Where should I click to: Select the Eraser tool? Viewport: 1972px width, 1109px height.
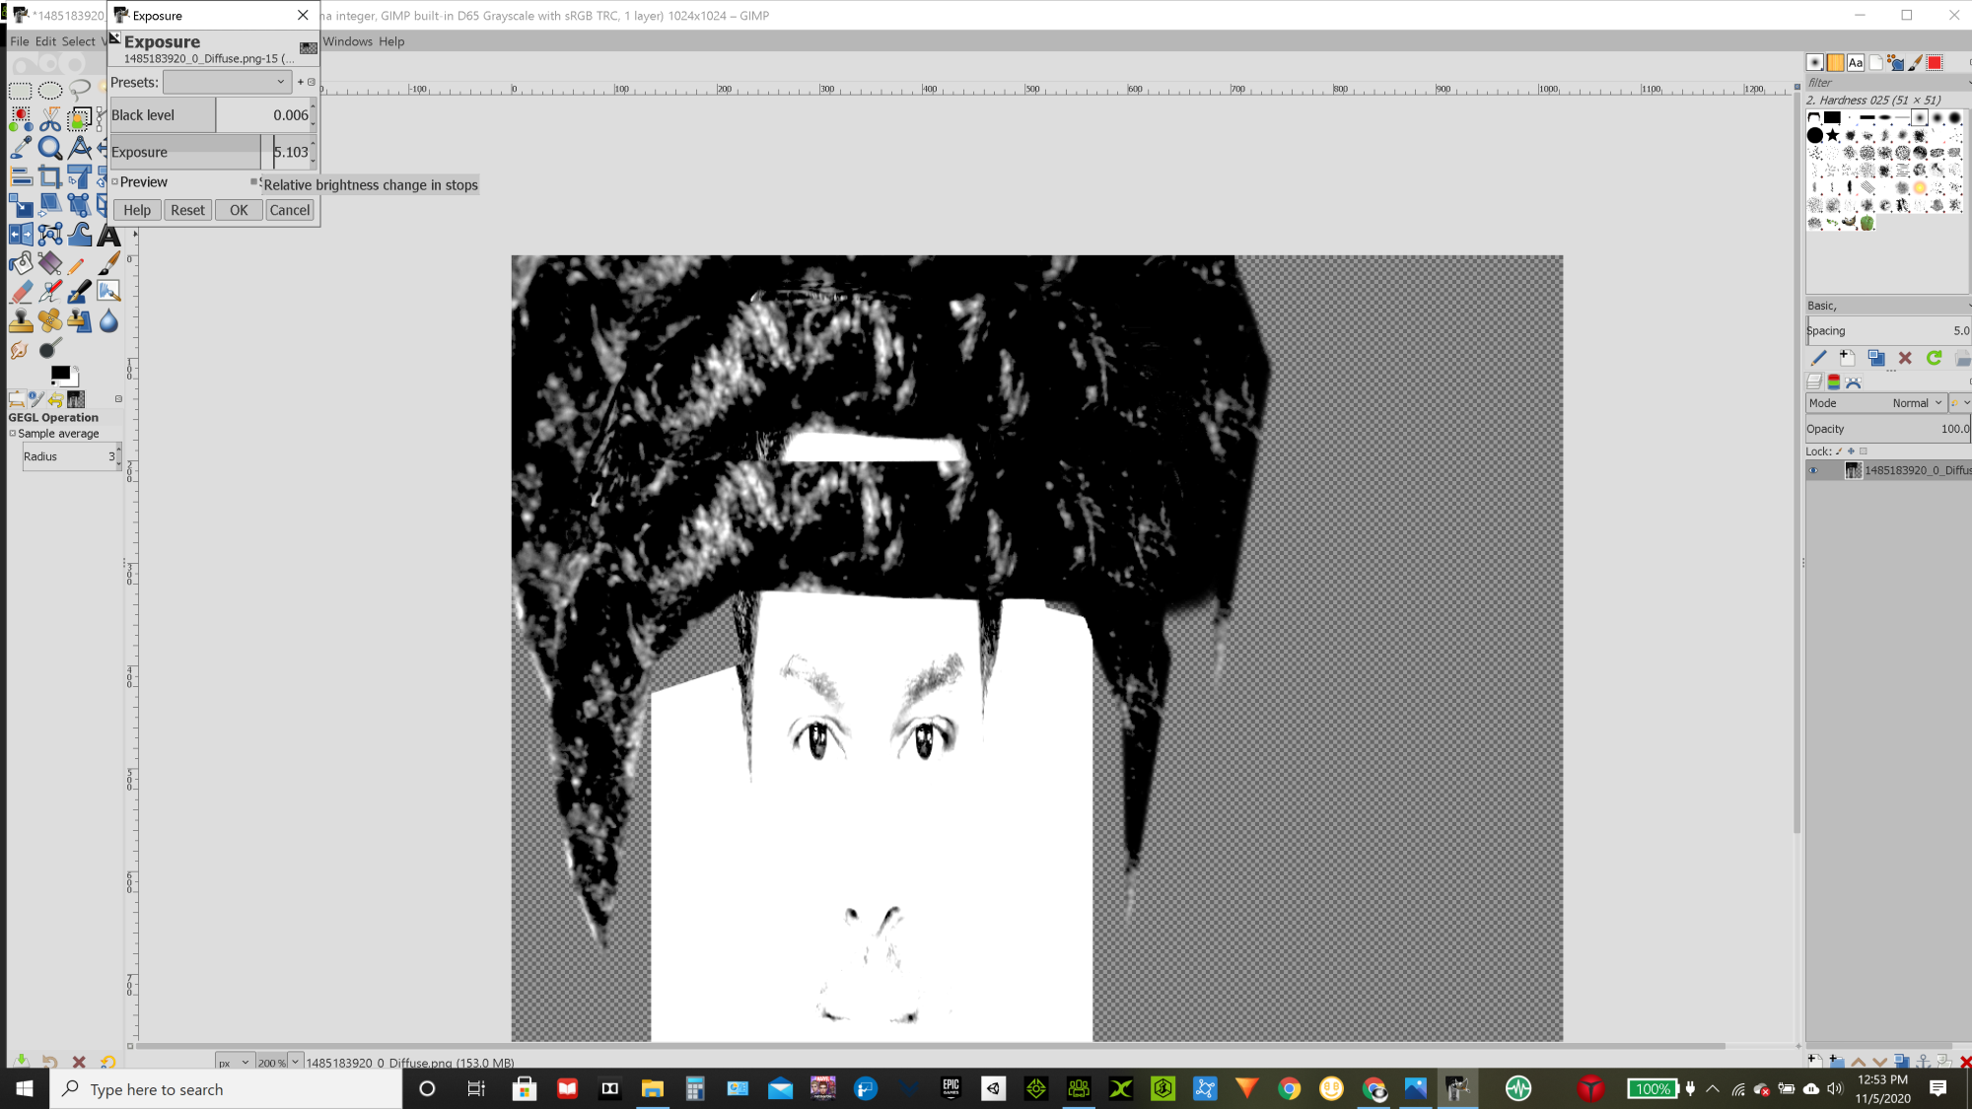point(20,292)
